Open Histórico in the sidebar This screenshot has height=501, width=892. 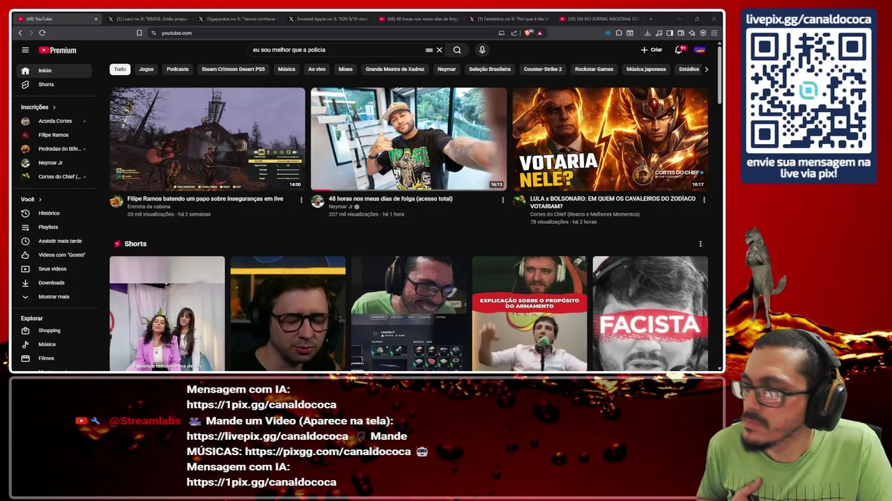click(x=54, y=213)
